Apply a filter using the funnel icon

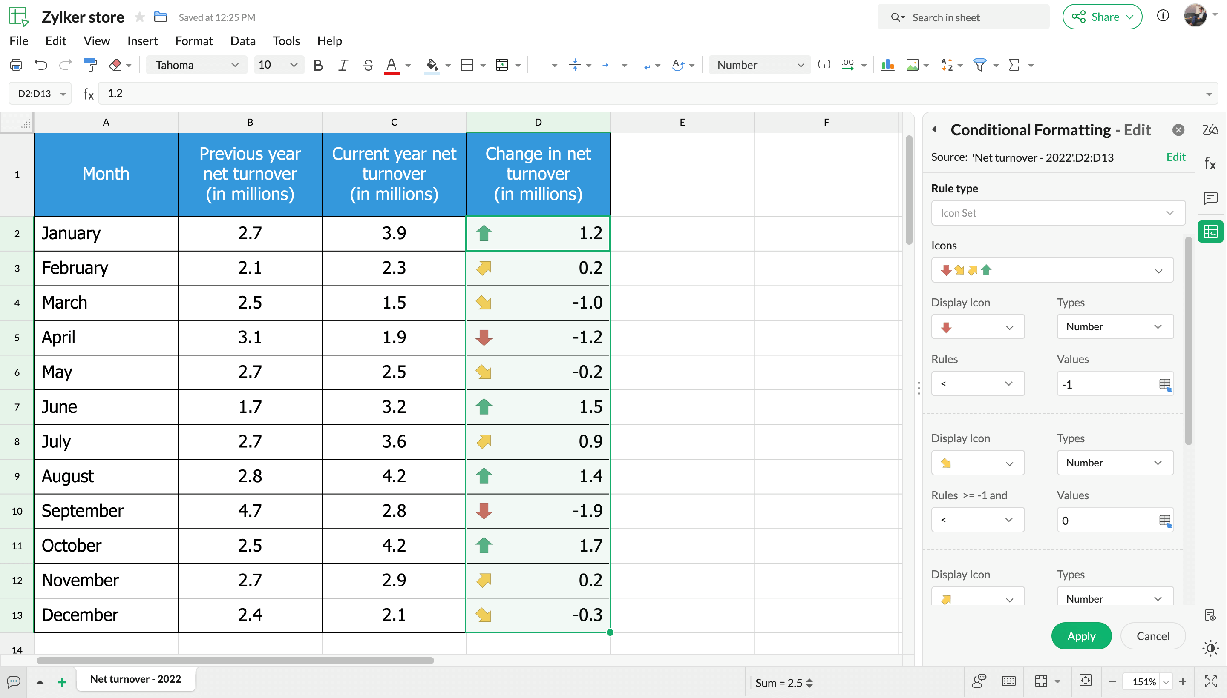[x=980, y=65]
